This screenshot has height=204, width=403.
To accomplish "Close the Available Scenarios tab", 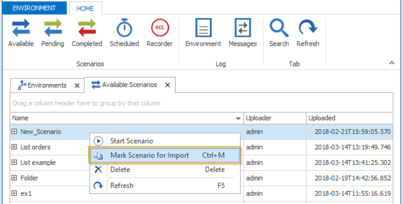I will (167, 86).
